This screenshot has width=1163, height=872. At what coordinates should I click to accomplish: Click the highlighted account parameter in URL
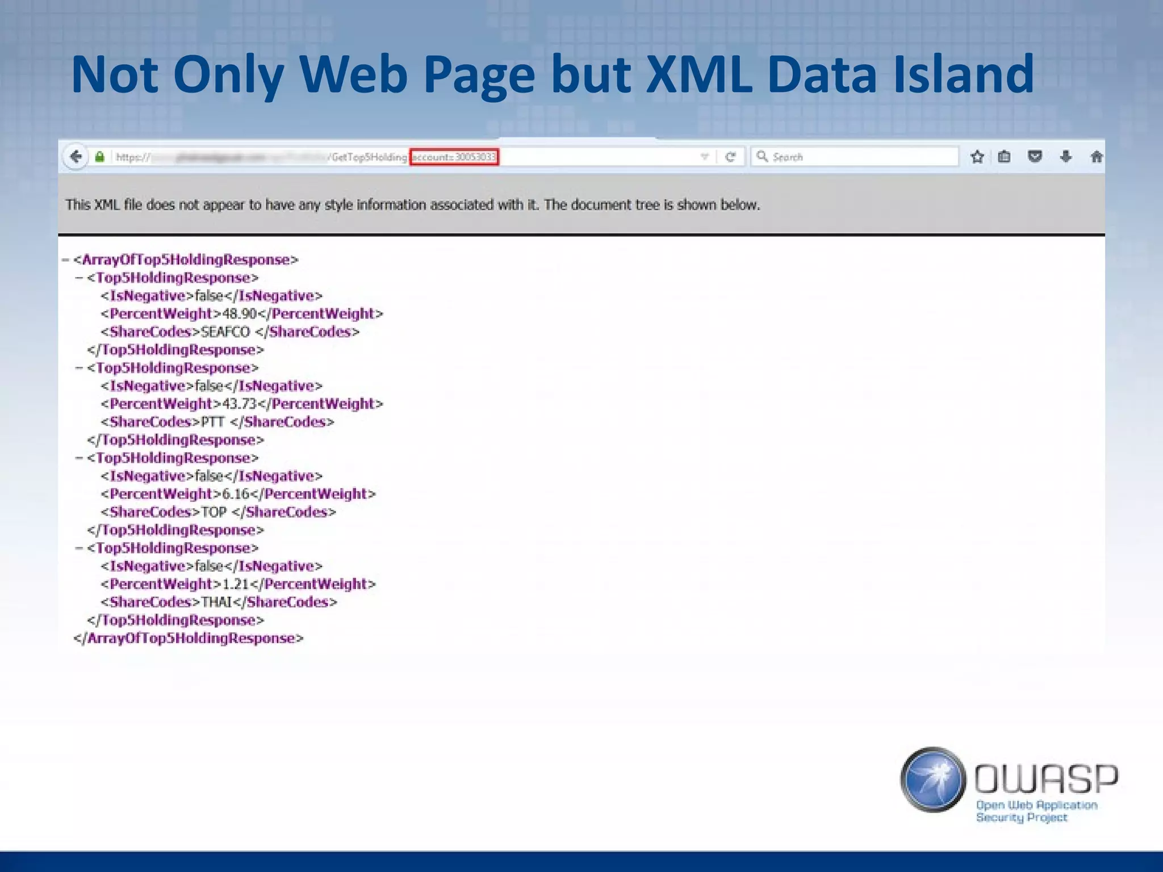[454, 157]
